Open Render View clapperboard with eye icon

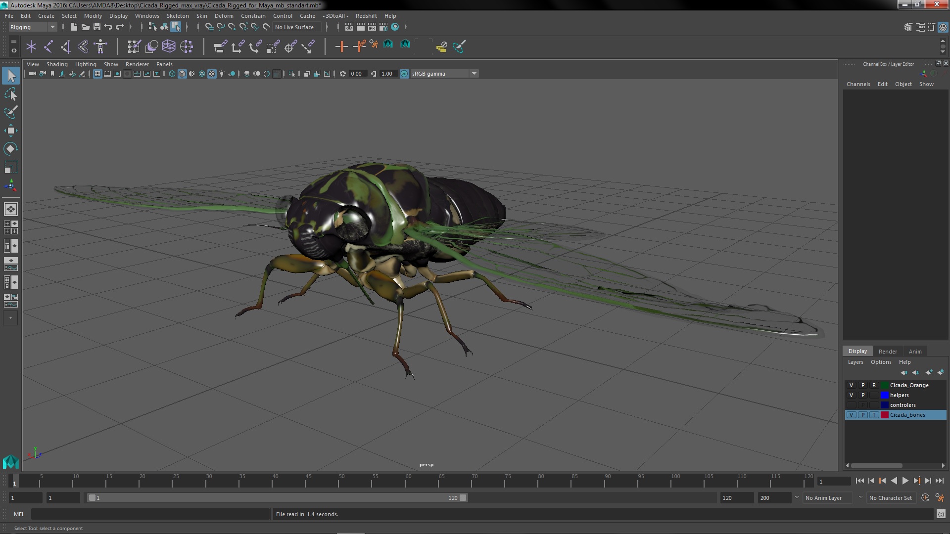pyautogui.click(x=349, y=27)
